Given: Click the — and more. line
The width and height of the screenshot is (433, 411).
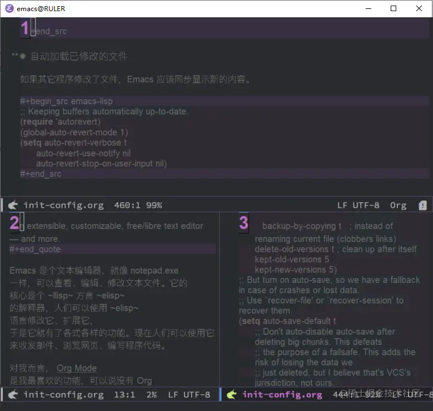Looking at the screenshot, I should (x=35, y=239).
